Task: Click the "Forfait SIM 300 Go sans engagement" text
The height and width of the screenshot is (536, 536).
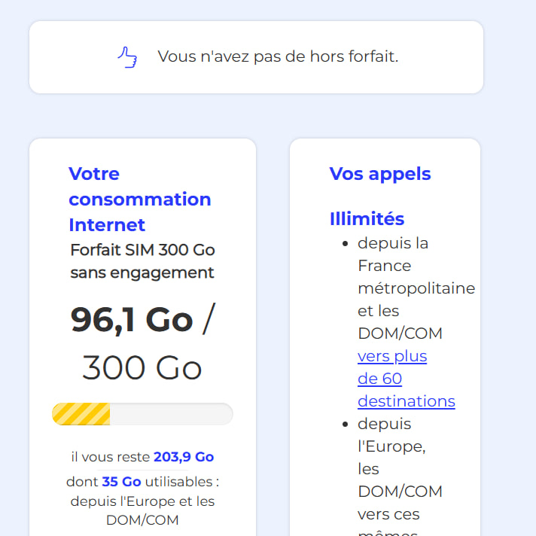Action: [142, 261]
